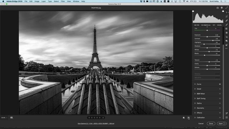Expand the B&W Mixer panel
Viewport: 229px width, 129px height.
pyautogui.click(x=195, y=94)
